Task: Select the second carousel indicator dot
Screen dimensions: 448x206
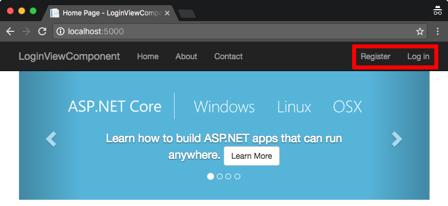Action: pyautogui.click(x=220, y=176)
